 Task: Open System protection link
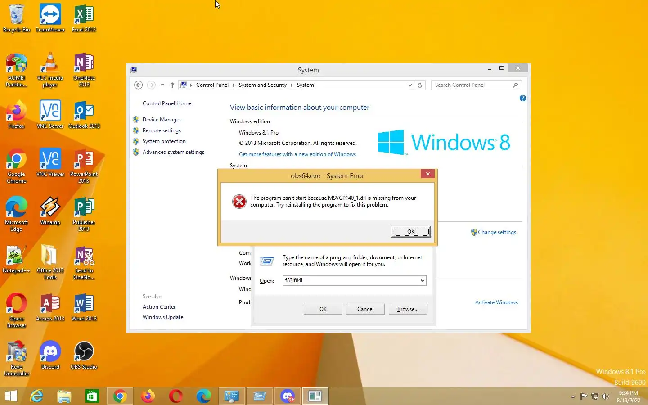(164, 141)
